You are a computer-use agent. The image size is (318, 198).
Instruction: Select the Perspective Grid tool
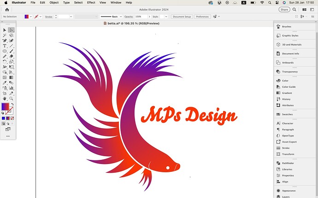coord(11,72)
